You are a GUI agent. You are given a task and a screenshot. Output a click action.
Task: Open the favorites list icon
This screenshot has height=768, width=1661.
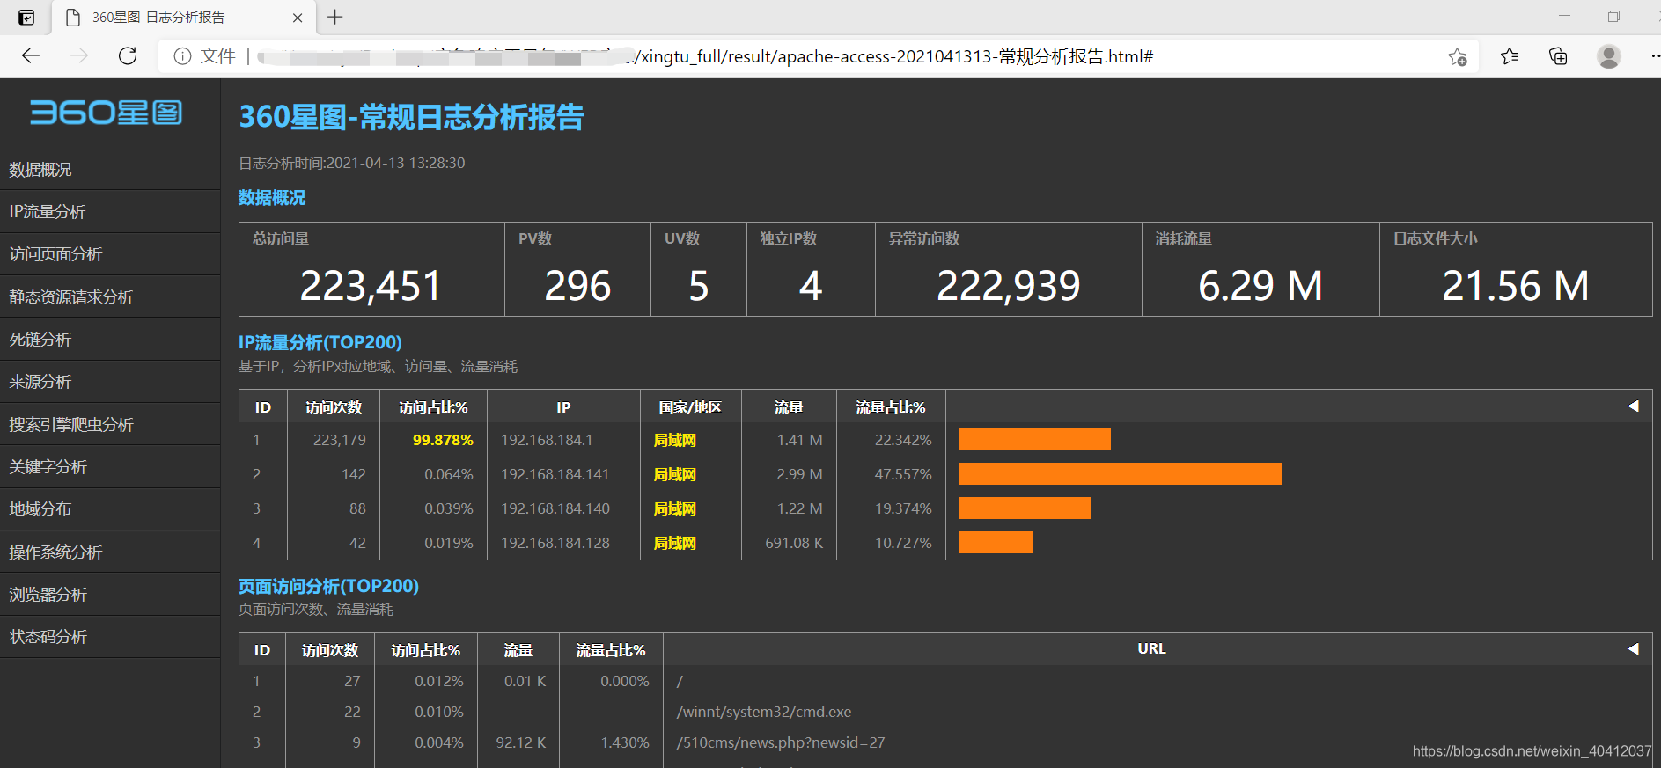1510,56
